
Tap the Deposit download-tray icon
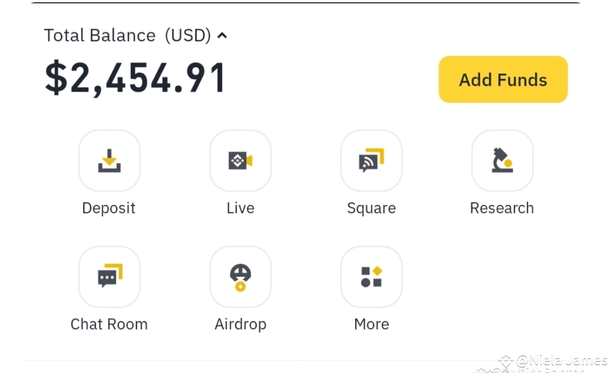[x=109, y=161]
